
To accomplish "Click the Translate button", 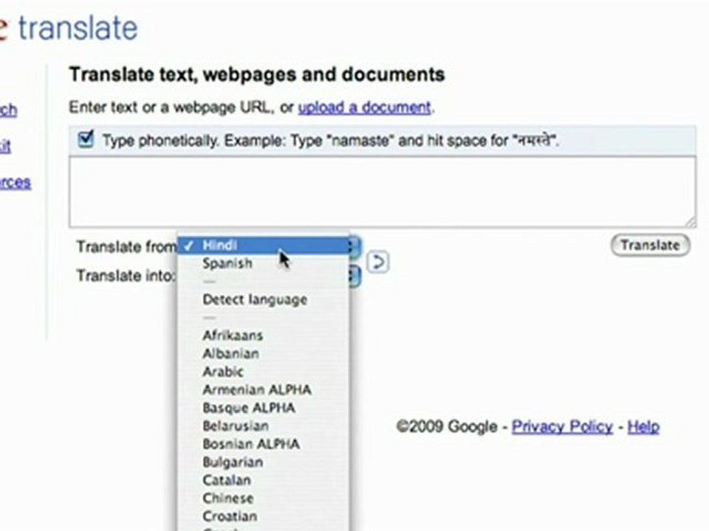I will [650, 245].
